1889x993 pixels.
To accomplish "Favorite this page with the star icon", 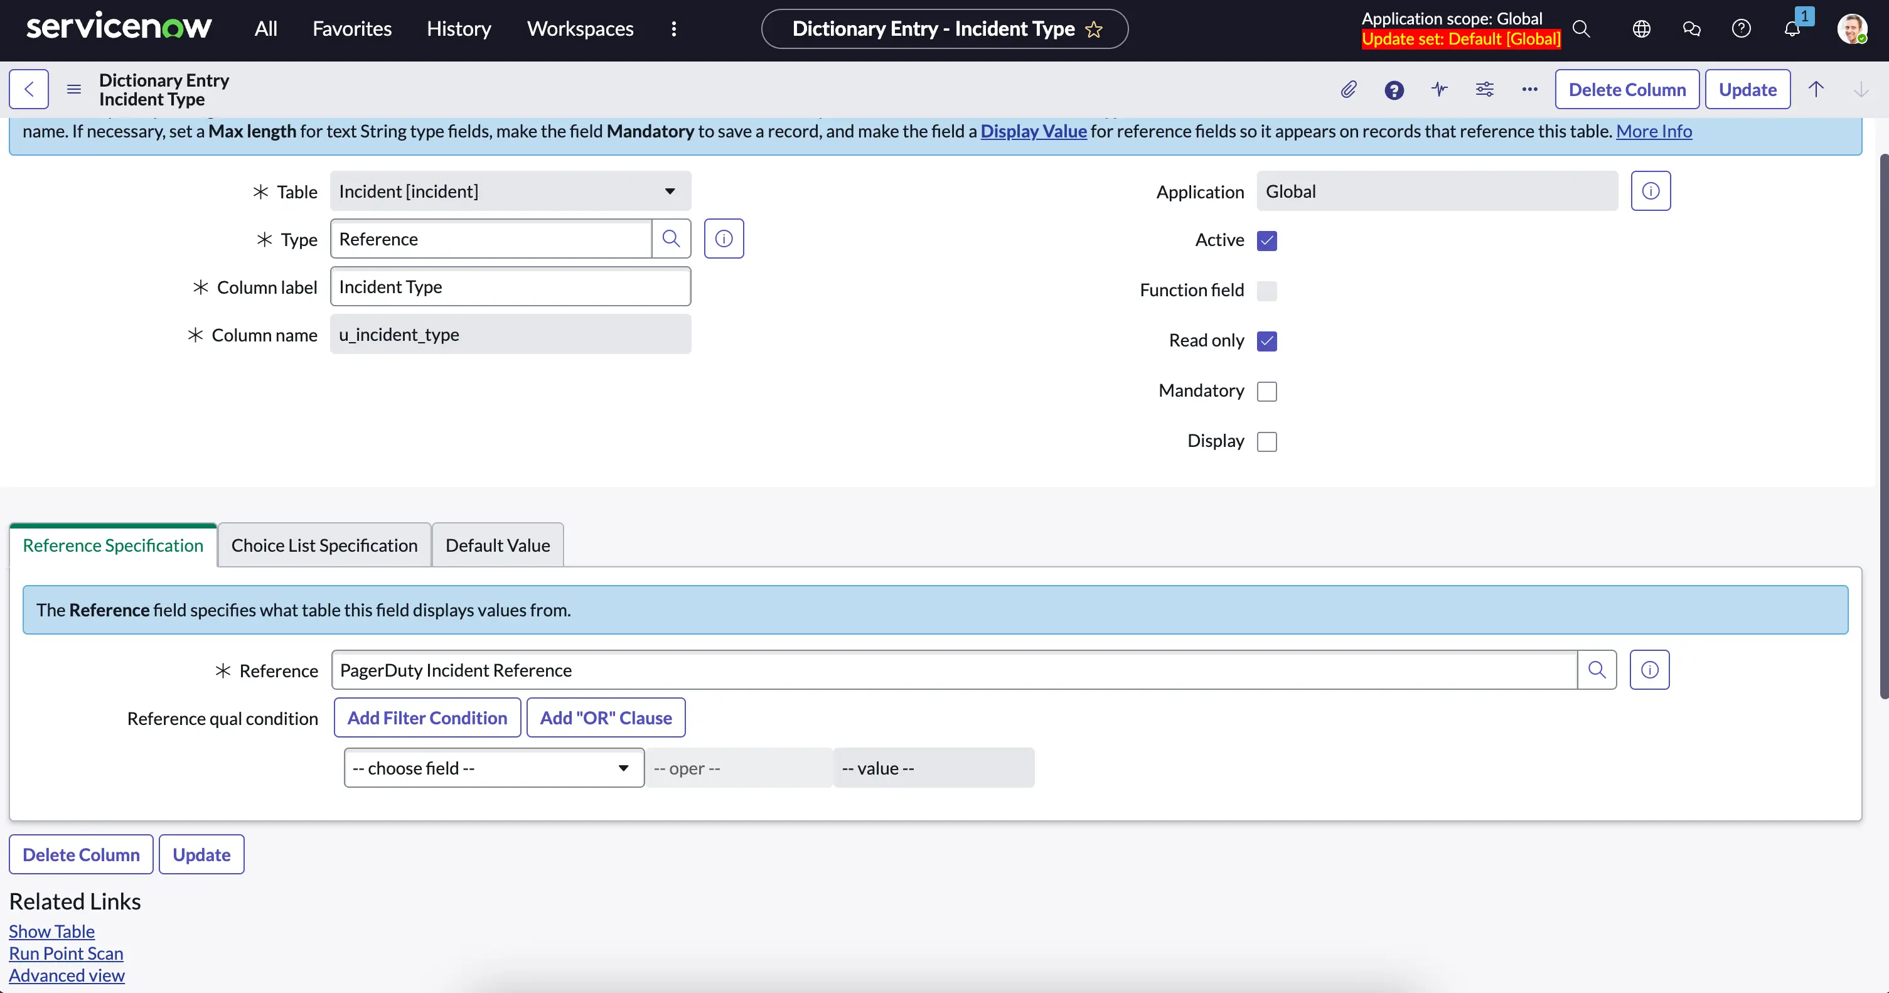I will [1093, 30].
